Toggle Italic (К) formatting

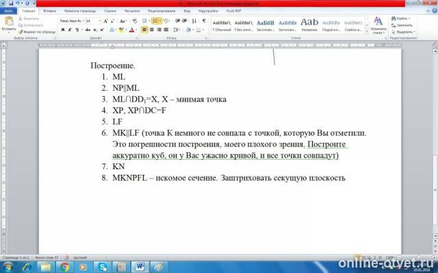tap(70, 30)
